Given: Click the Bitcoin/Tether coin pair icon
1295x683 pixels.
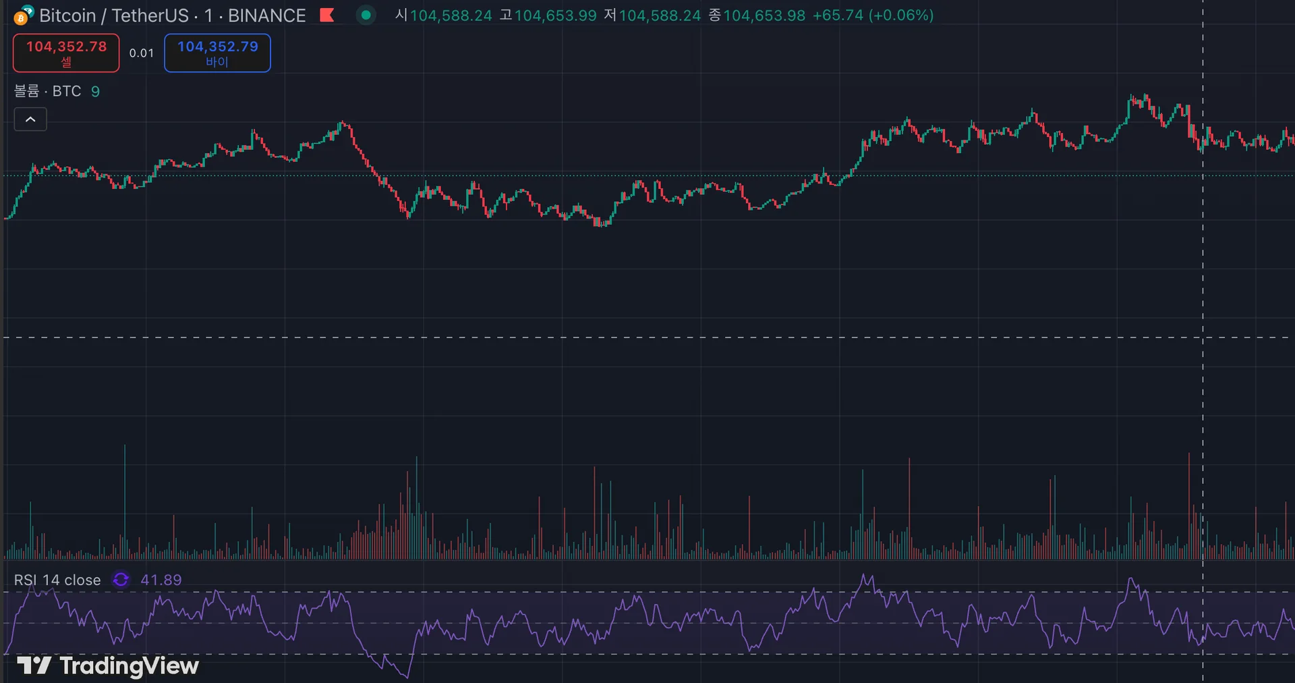Looking at the screenshot, I should click(x=24, y=15).
